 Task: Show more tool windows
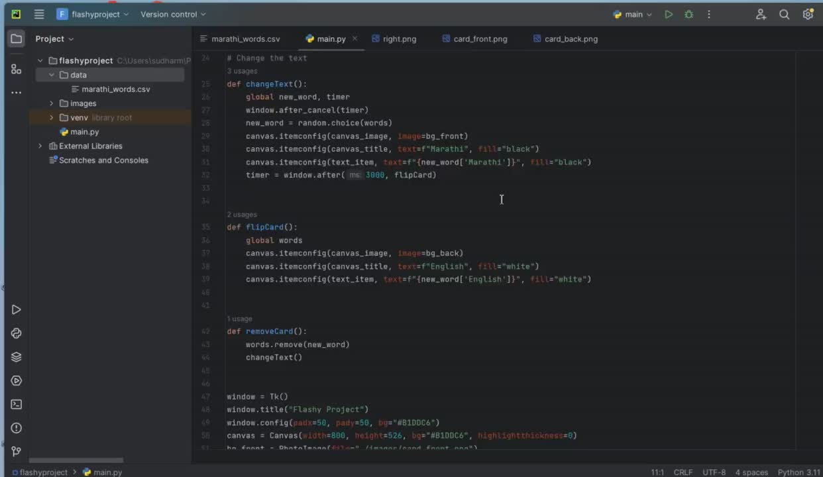click(x=16, y=93)
